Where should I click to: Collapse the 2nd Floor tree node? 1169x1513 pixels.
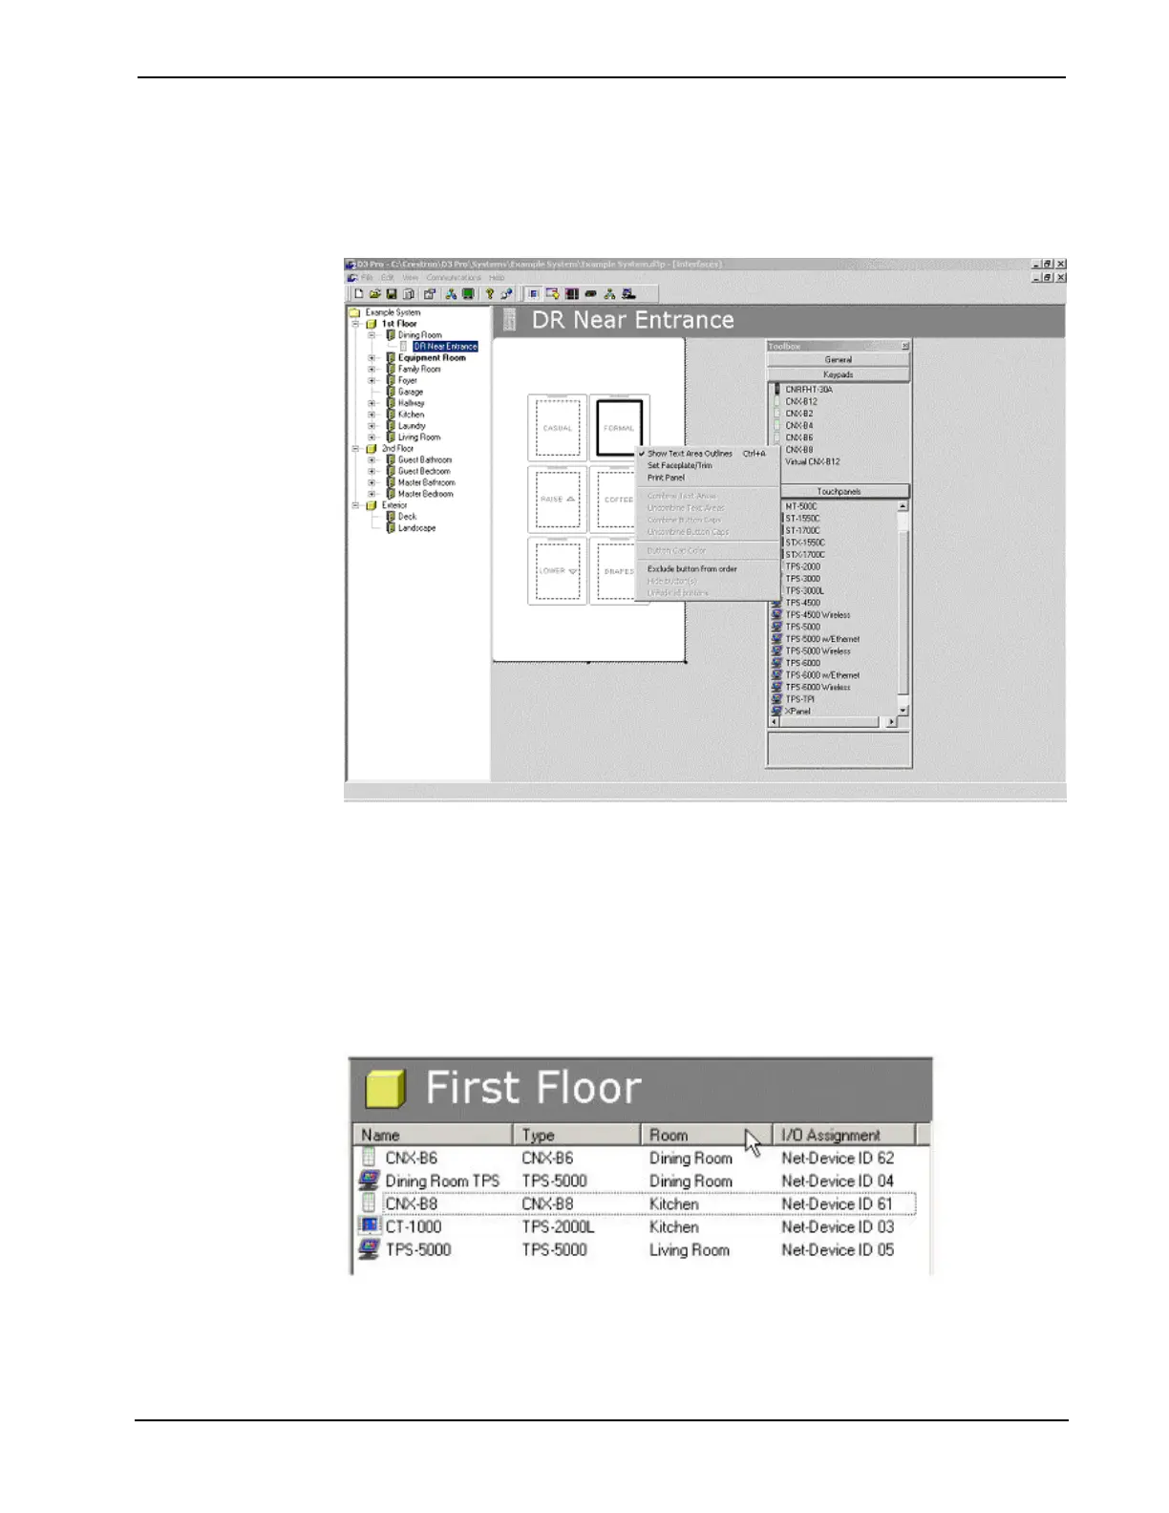tap(356, 449)
